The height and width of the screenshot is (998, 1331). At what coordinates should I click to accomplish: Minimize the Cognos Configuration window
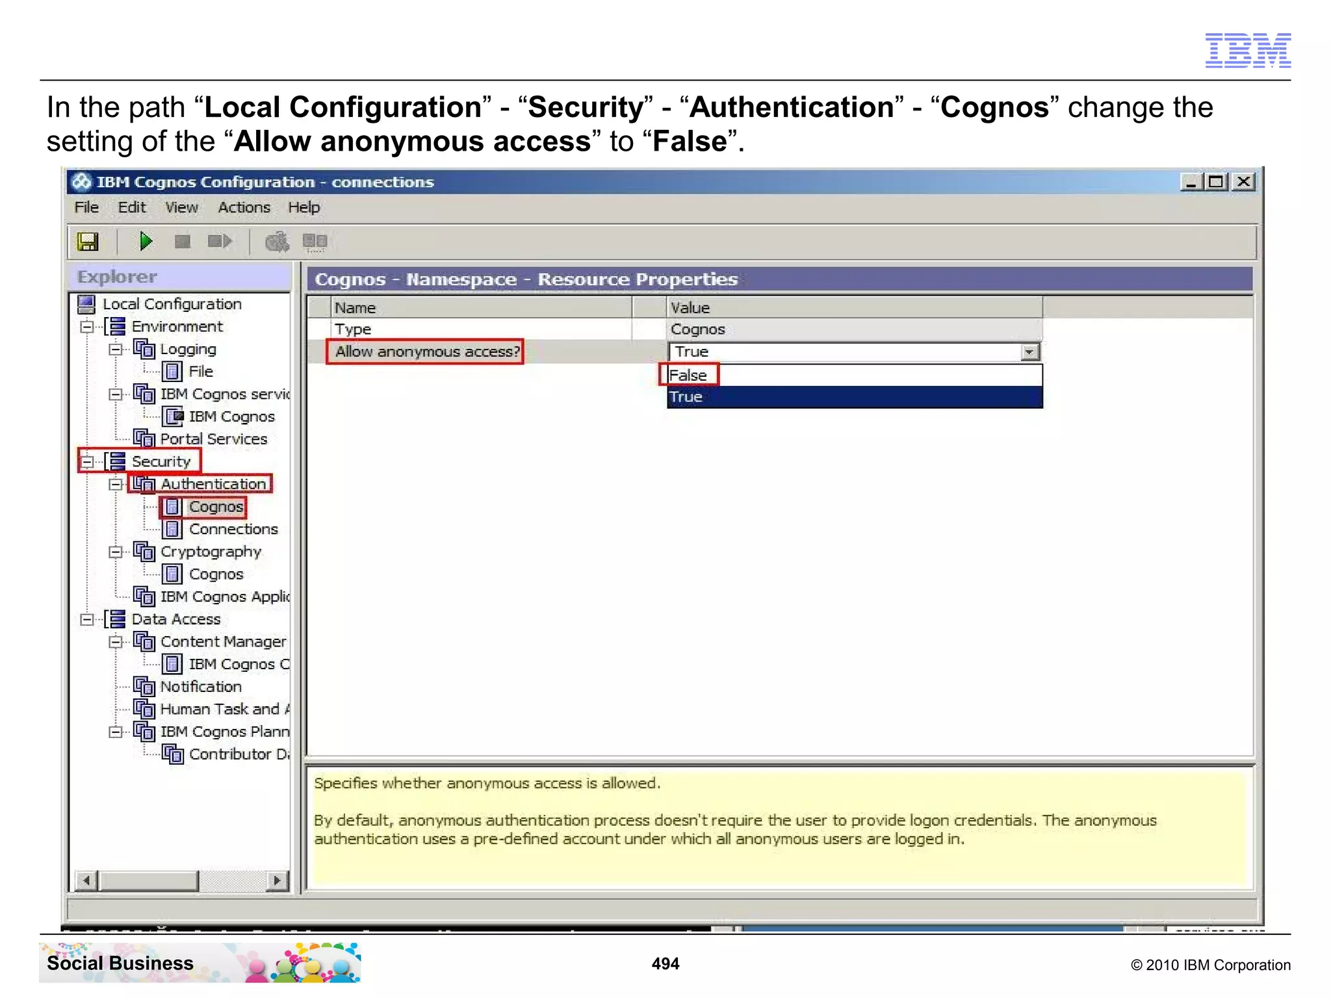(x=1191, y=182)
